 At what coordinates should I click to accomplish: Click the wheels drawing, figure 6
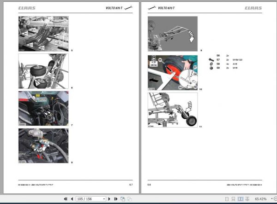[43, 71]
